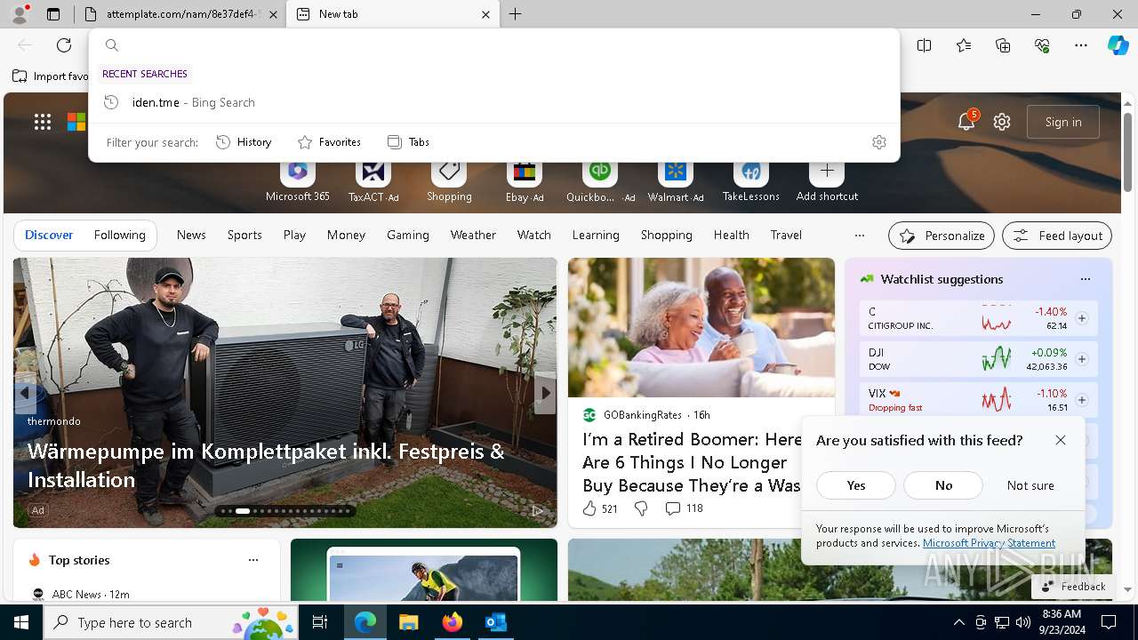Filter search by Favorites
Image resolution: width=1138 pixels, height=640 pixels.
click(329, 142)
